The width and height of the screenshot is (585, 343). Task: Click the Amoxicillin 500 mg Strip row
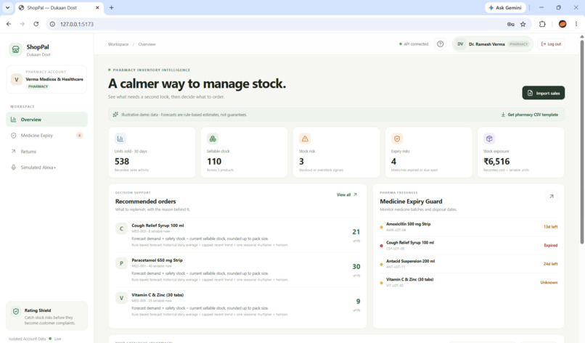469,227
